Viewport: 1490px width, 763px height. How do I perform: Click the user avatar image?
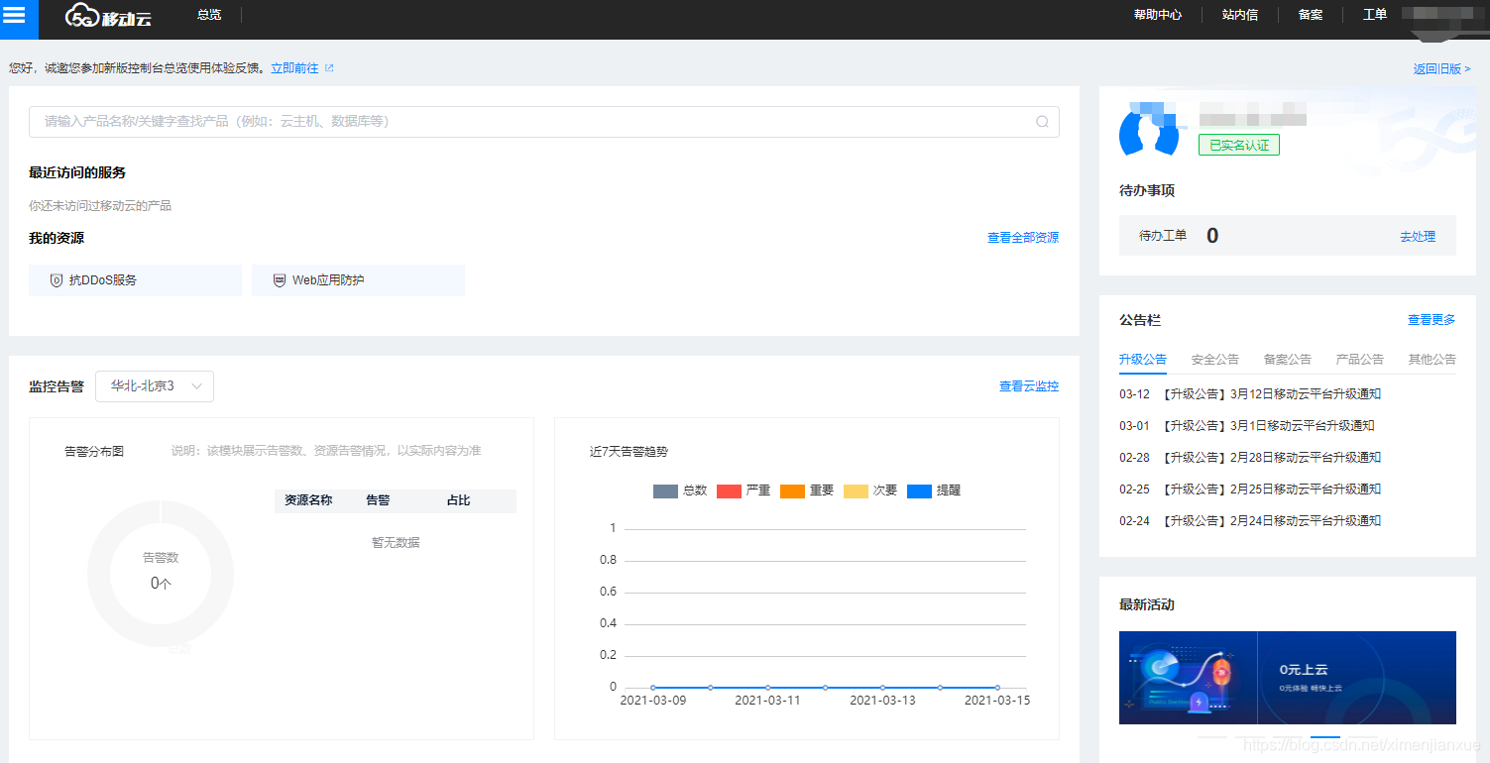point(1149,129)
